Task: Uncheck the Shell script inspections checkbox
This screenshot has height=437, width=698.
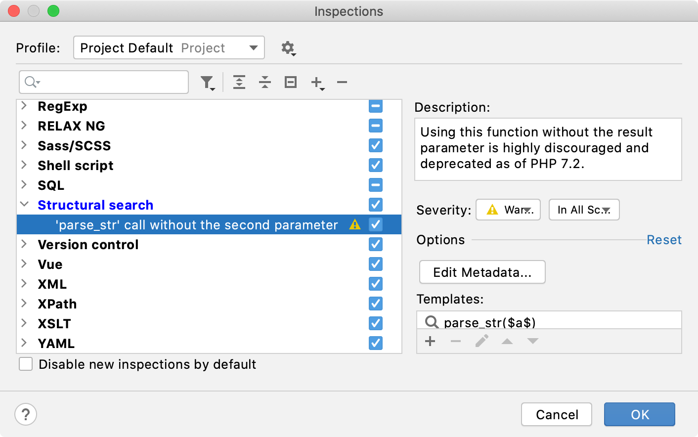Action: 376,165
